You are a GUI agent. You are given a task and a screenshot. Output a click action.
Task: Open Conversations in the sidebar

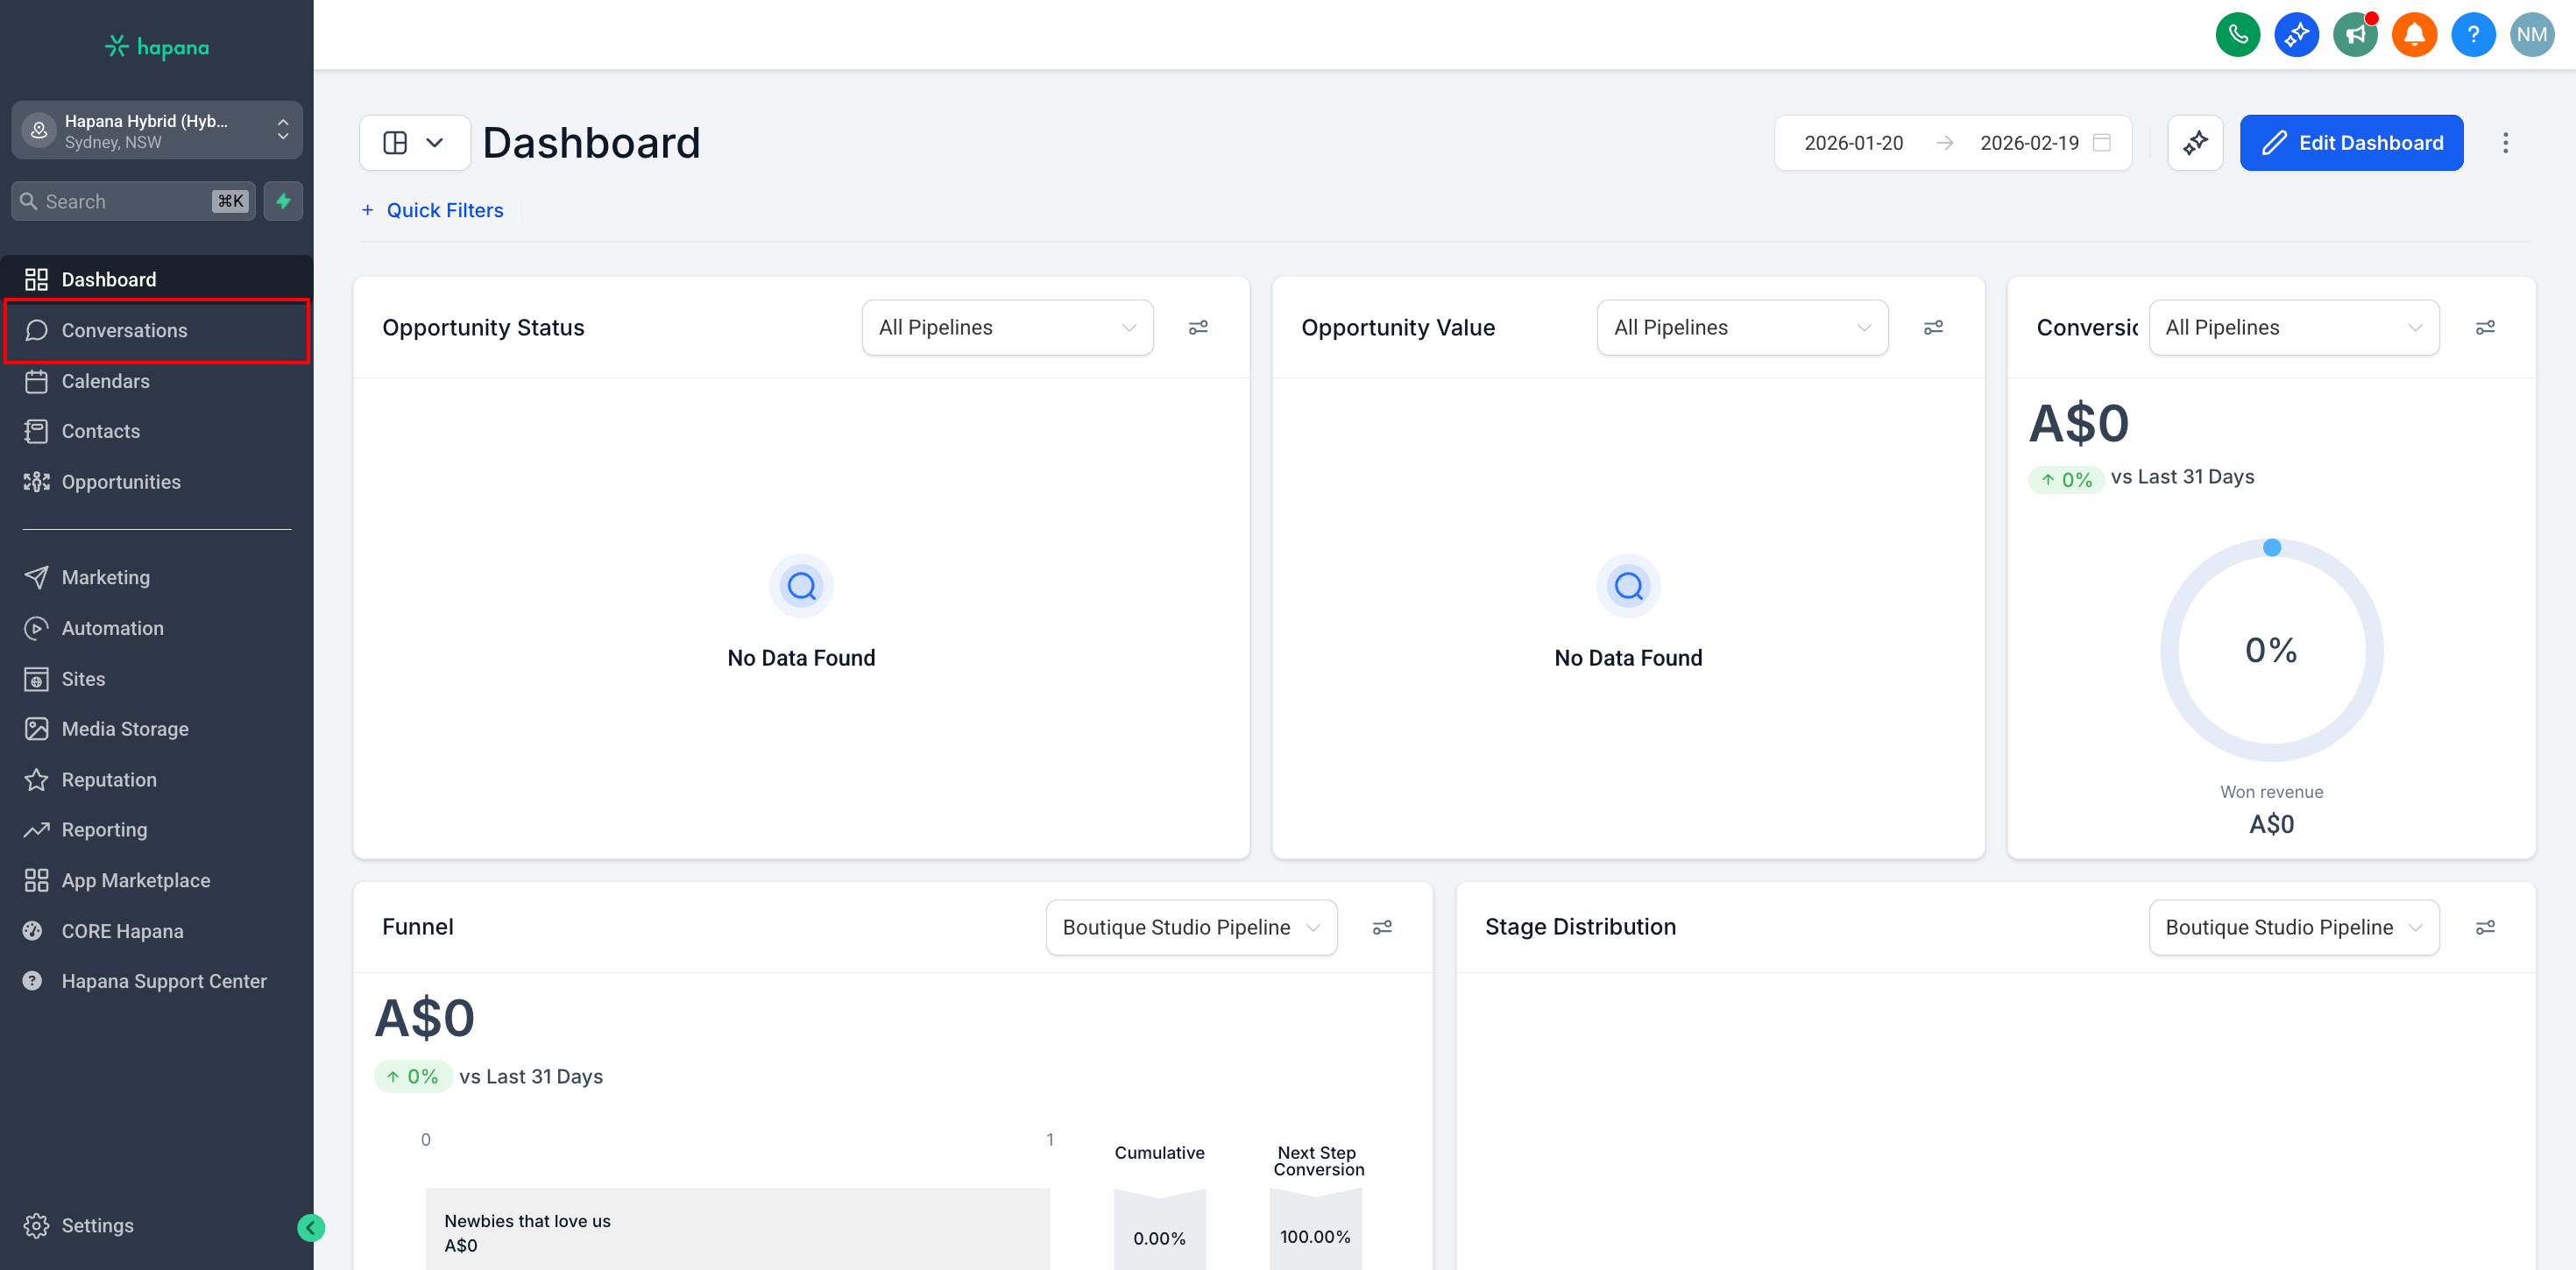pyautogui.click(x=124, y=330)
